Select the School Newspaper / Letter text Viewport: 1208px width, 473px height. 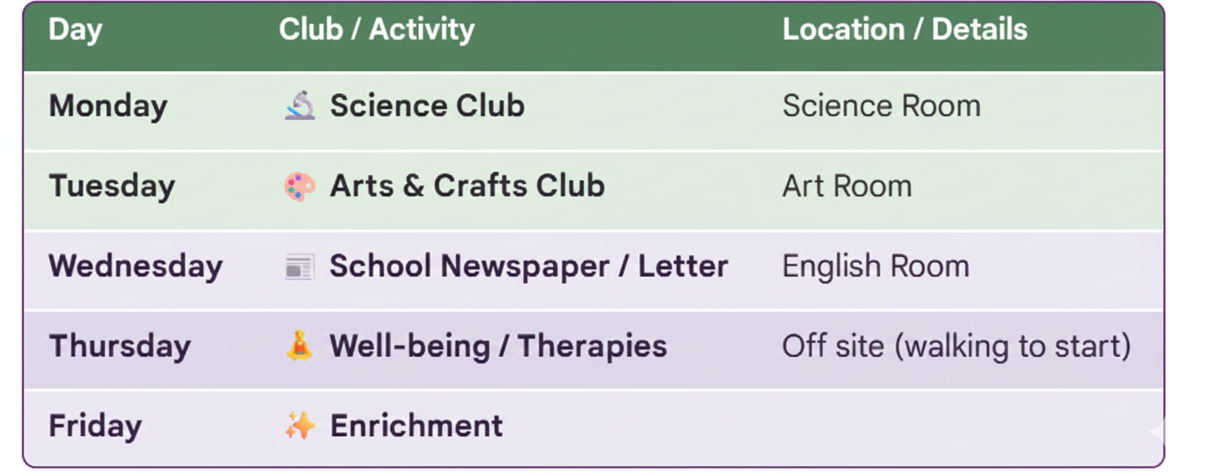pyautogui.click(x=528, y=267)
